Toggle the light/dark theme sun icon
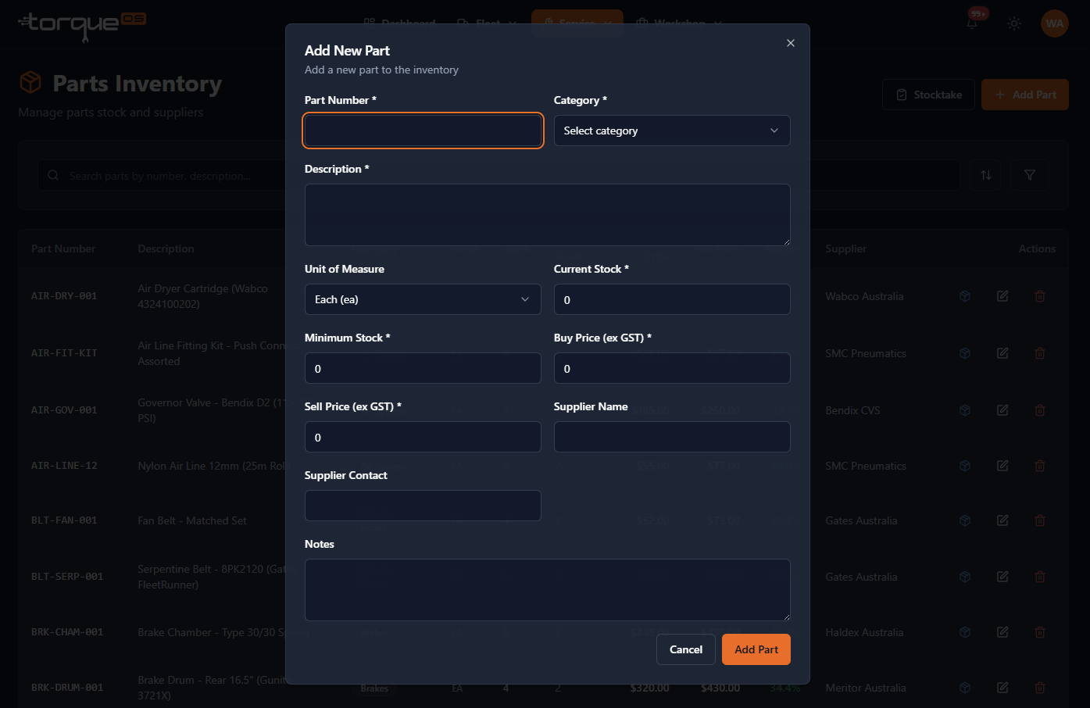 (1014, 23)
